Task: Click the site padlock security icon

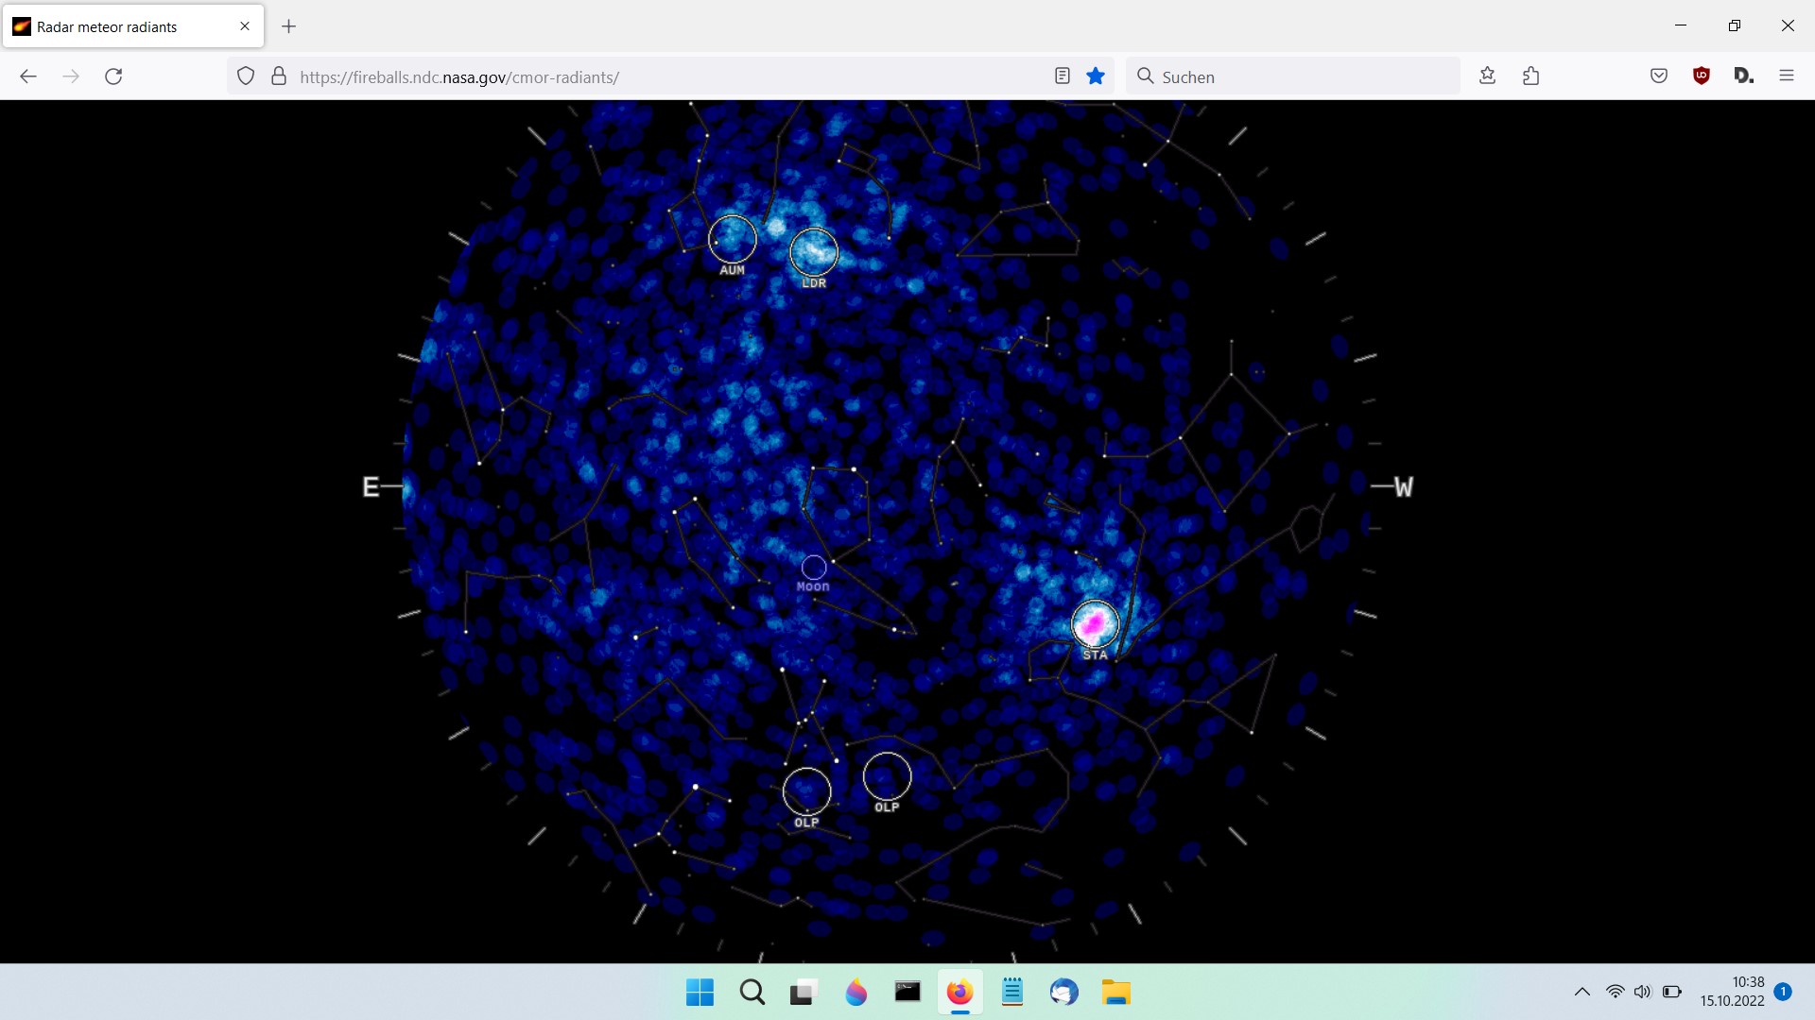Action: 279,76
